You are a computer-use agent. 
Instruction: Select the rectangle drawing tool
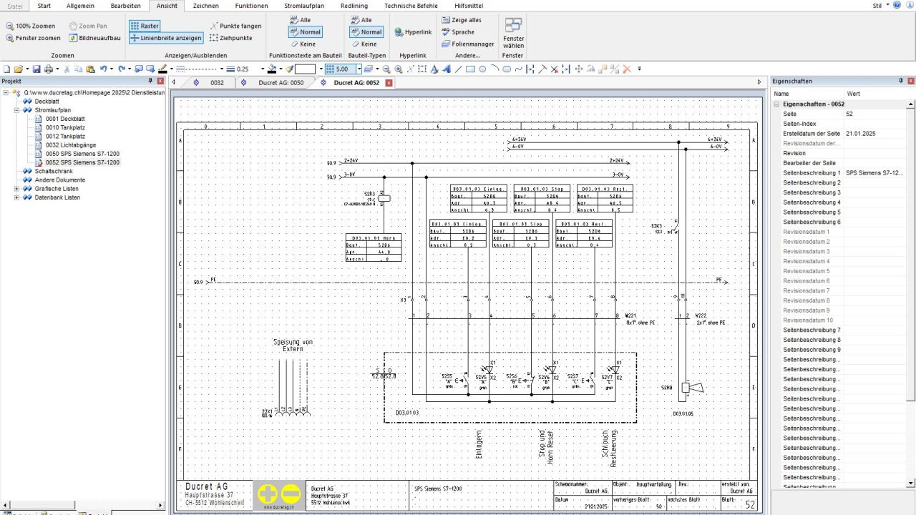tap(470, 69)
